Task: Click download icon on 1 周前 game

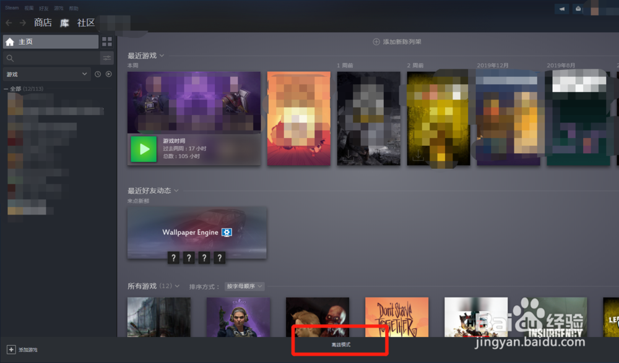Action: coord(348,156)
